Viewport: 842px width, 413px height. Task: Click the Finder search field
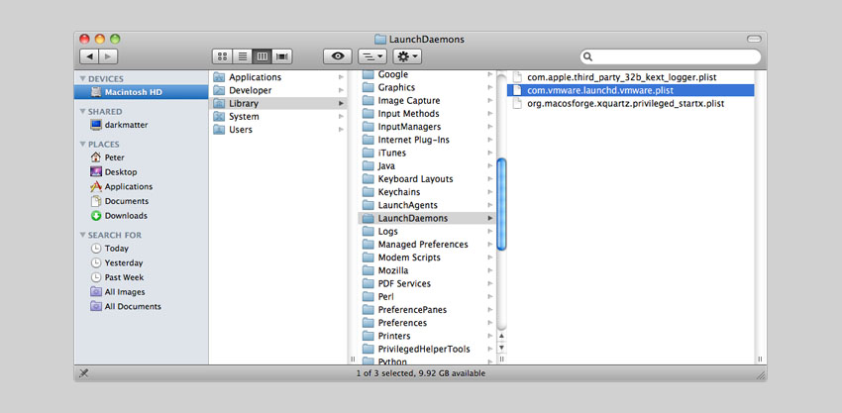pyautogui.click(x=671, y=56)
